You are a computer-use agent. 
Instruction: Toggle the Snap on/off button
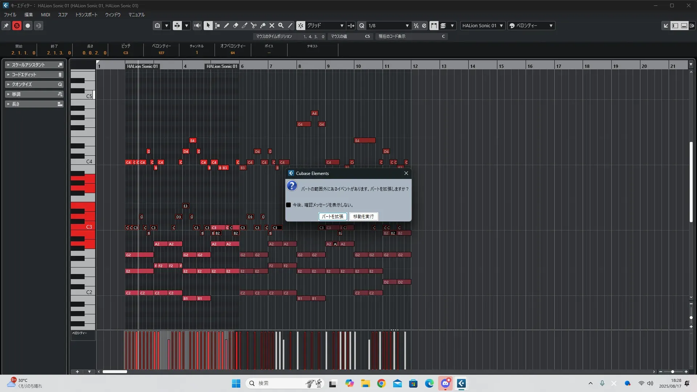click(300, 25)
